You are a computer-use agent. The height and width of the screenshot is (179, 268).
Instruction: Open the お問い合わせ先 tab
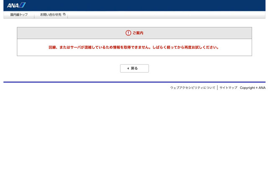51,15
